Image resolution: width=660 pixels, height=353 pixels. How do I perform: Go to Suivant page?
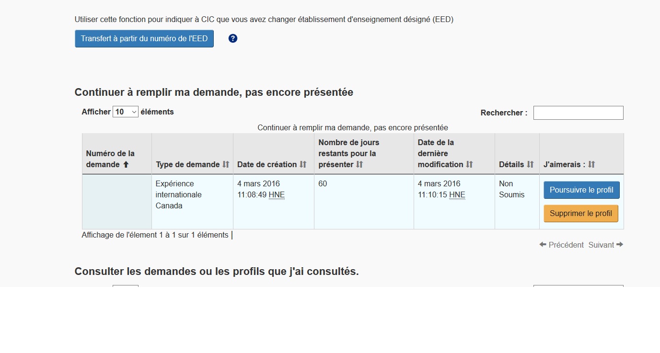[x=606, y=245]
